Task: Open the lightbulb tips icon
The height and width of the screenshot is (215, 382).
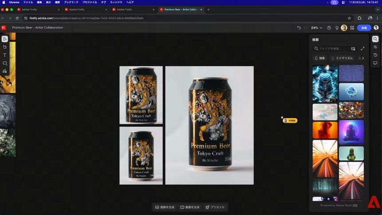Action: (x=336, y=28)
